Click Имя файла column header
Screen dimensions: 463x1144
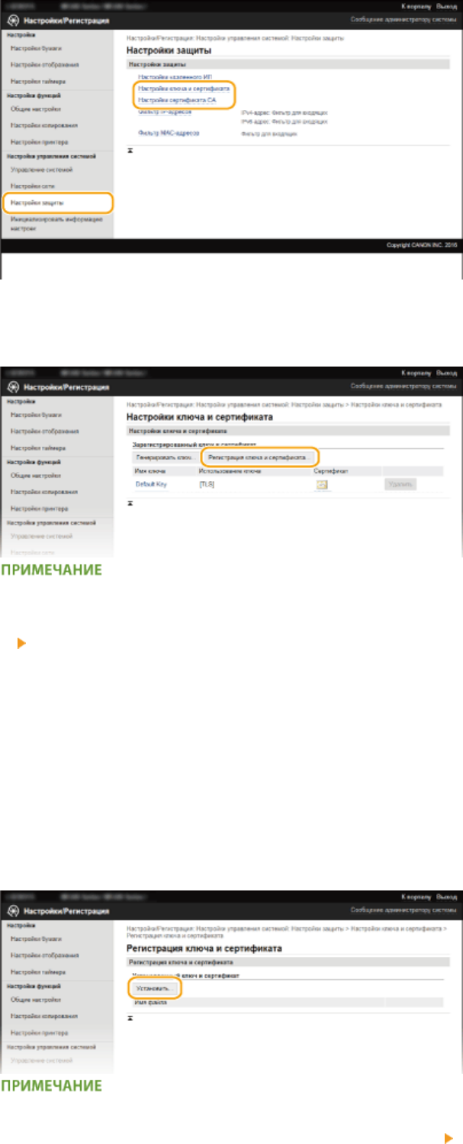tap(152, 1002)
